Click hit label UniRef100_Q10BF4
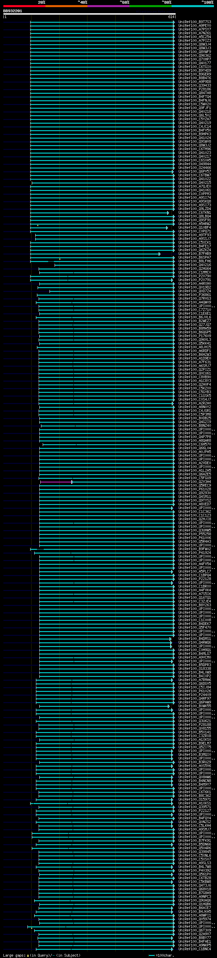The width and height of the screenshot is (217, 958). pyautogui.click(x=194, y=227)
